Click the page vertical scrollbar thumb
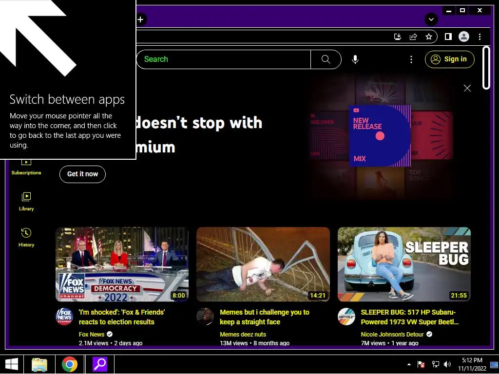This screenshot has height=374, width=499. (x=486, y=68)
